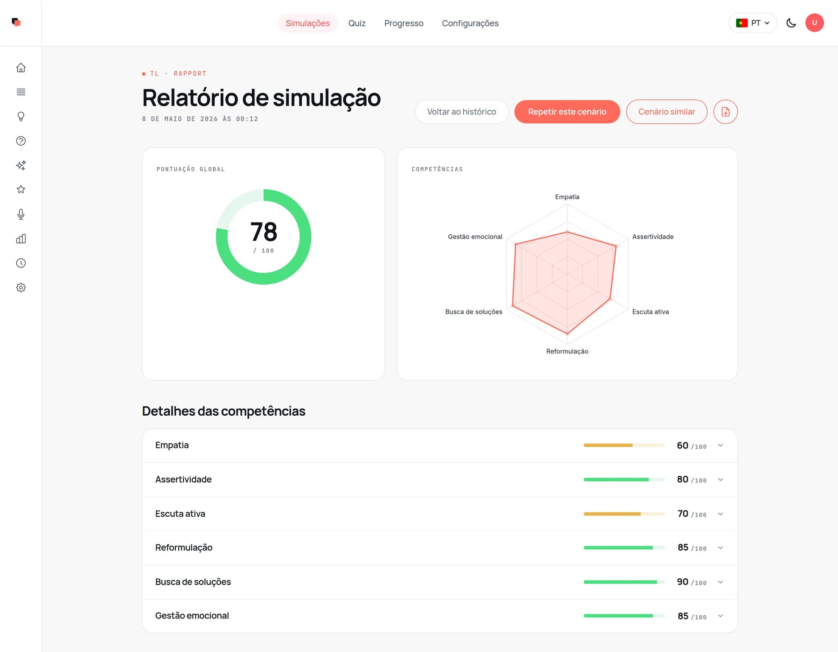The width and height of the screenshot is (838, 652).
Task: Click Repetir este cenário button
Action: [567, 112]
